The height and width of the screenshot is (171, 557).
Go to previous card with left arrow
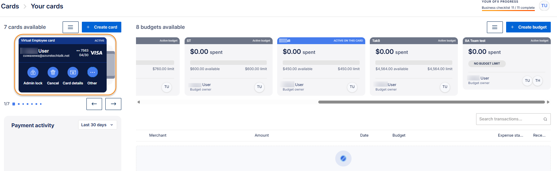point(94,104)
